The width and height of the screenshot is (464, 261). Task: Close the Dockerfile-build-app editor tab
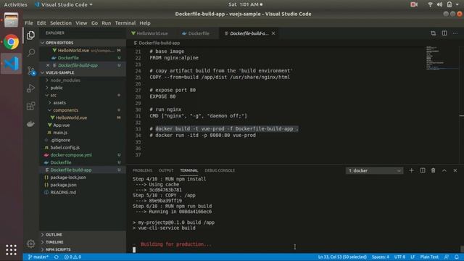pyautogui.click(x=273, y=33)
